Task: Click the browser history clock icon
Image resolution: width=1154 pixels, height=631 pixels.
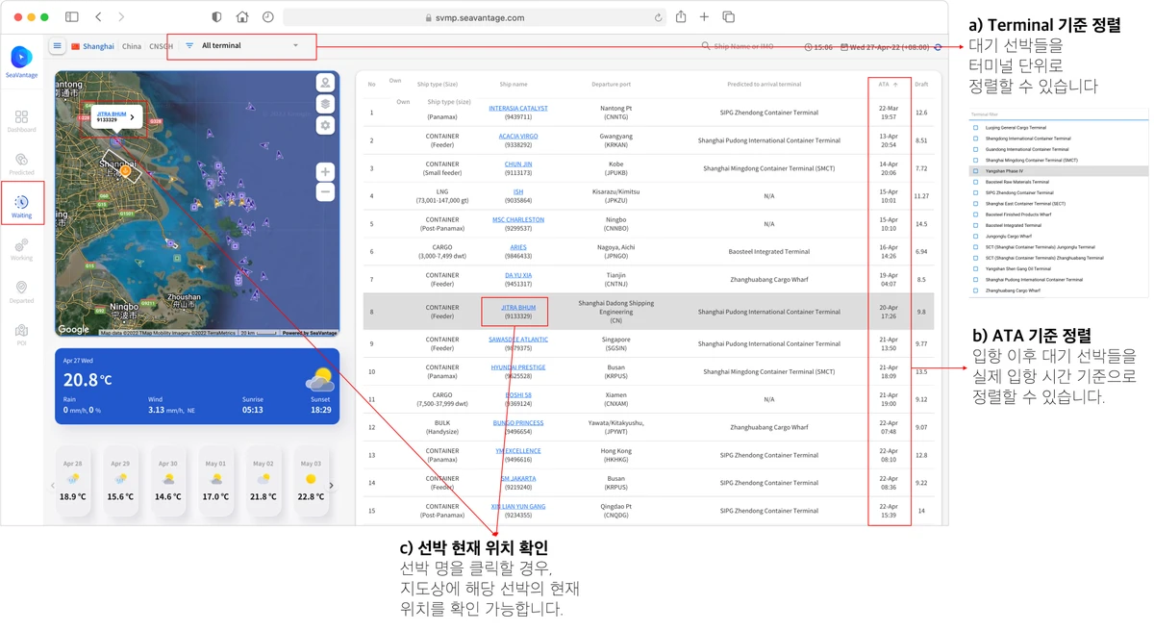Action: (x=268, y=17)
